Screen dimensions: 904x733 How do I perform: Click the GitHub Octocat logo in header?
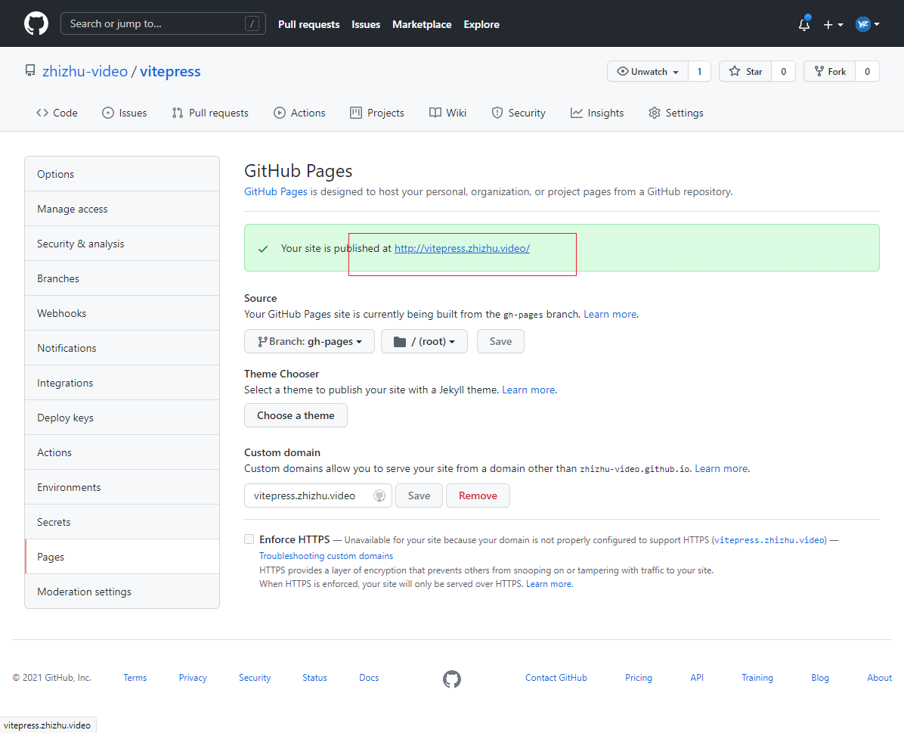[x=36, y=23]
